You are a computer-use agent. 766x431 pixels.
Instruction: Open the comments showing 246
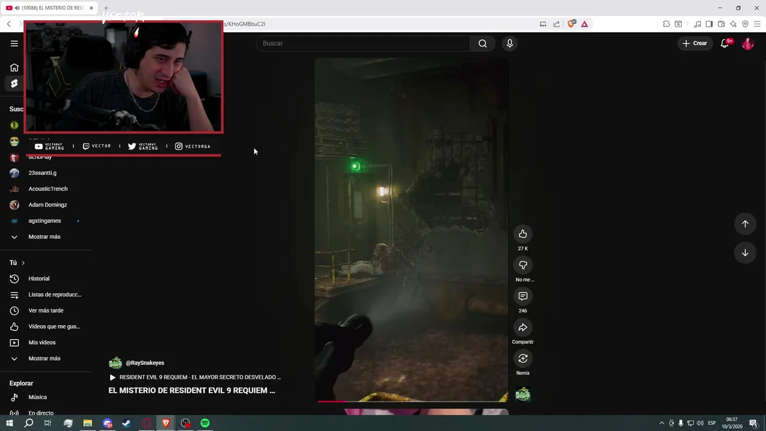523,296
